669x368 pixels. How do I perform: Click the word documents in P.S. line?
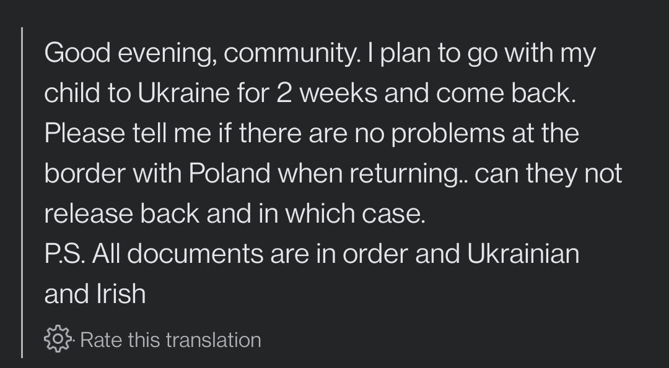point(195,254)
